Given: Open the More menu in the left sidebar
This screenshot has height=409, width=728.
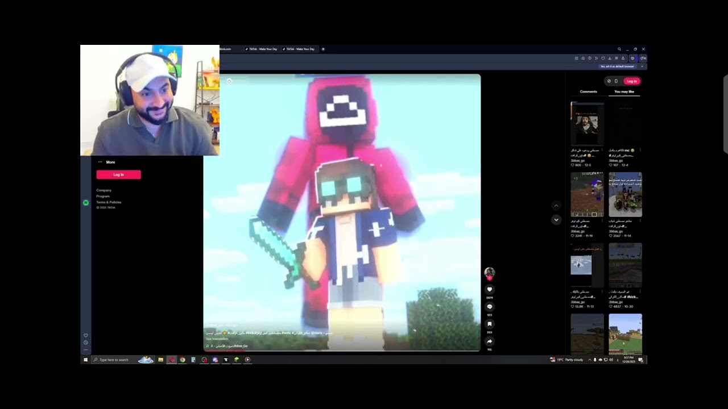Looking at the screenshot, I should point(106,162).
